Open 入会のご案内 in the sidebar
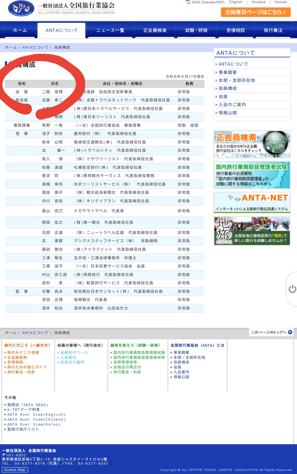 tap(232, 104)
